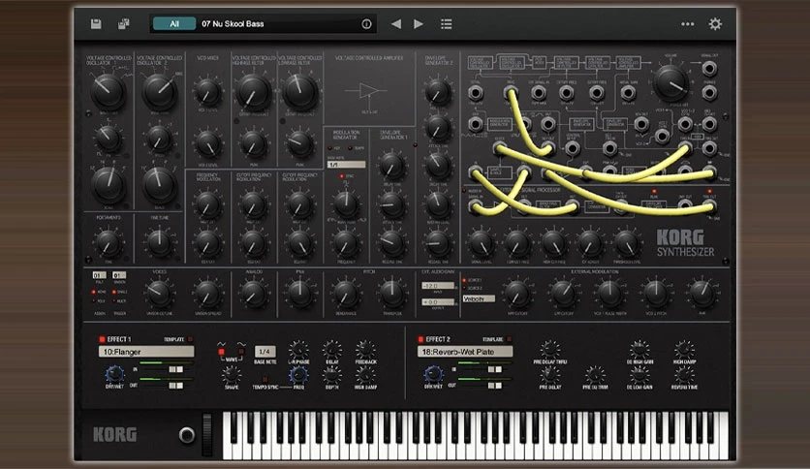Toggle the Modulation Generator Sync LED
Screen dimensions: 810x469
point(341,176)
